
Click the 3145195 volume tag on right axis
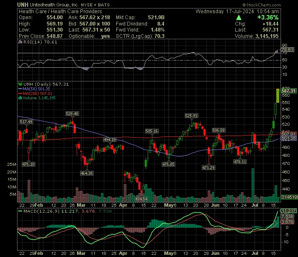pyautogui.click(x=289, y=197)
